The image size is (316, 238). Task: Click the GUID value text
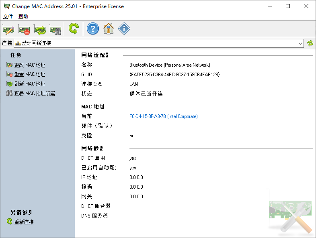pyautogui.click(x=174, y=75)
